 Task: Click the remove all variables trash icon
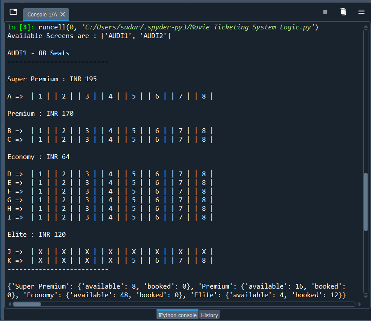tap(343, 12)
